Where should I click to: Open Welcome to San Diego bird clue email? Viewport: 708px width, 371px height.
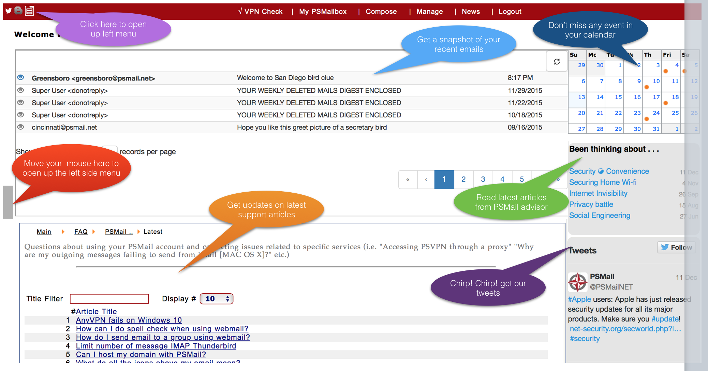(285, 78)
